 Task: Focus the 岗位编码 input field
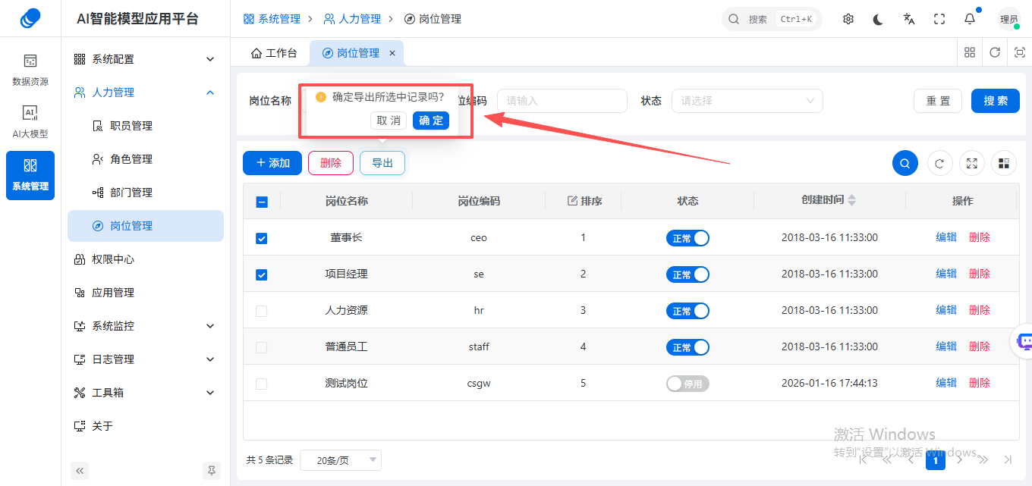(x=562, y=101)
